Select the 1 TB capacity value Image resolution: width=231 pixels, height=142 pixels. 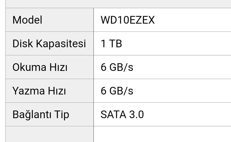point(111,43)
